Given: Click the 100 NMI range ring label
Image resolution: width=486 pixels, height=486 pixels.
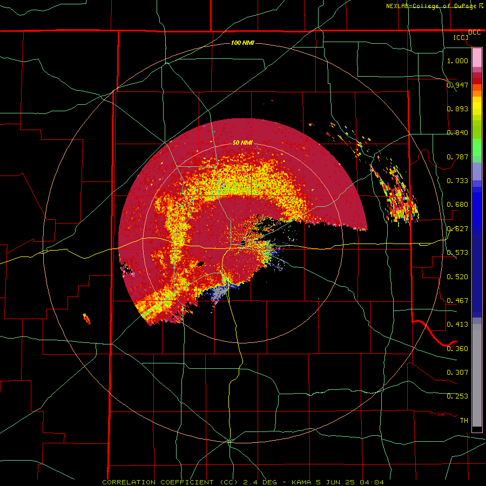Looking at the screenshot, I should click(242, 43).
